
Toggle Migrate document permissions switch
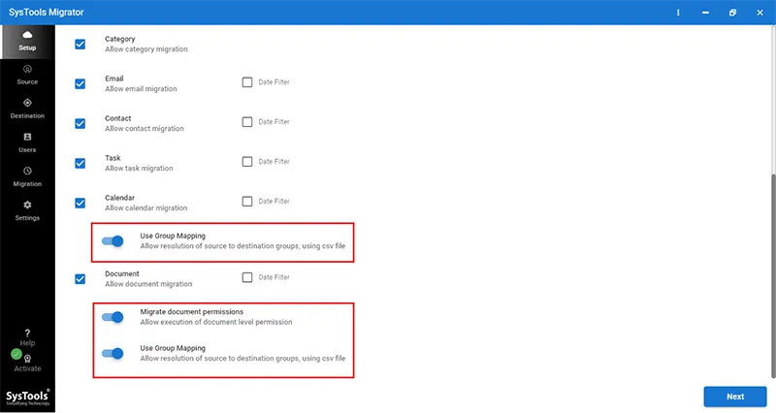113,317
